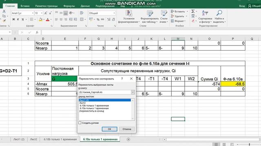The width and height of the screenshot is (261, 146).
Task: Expand 'Условное форматирование' menu
Action: click(x=129, y=17)
